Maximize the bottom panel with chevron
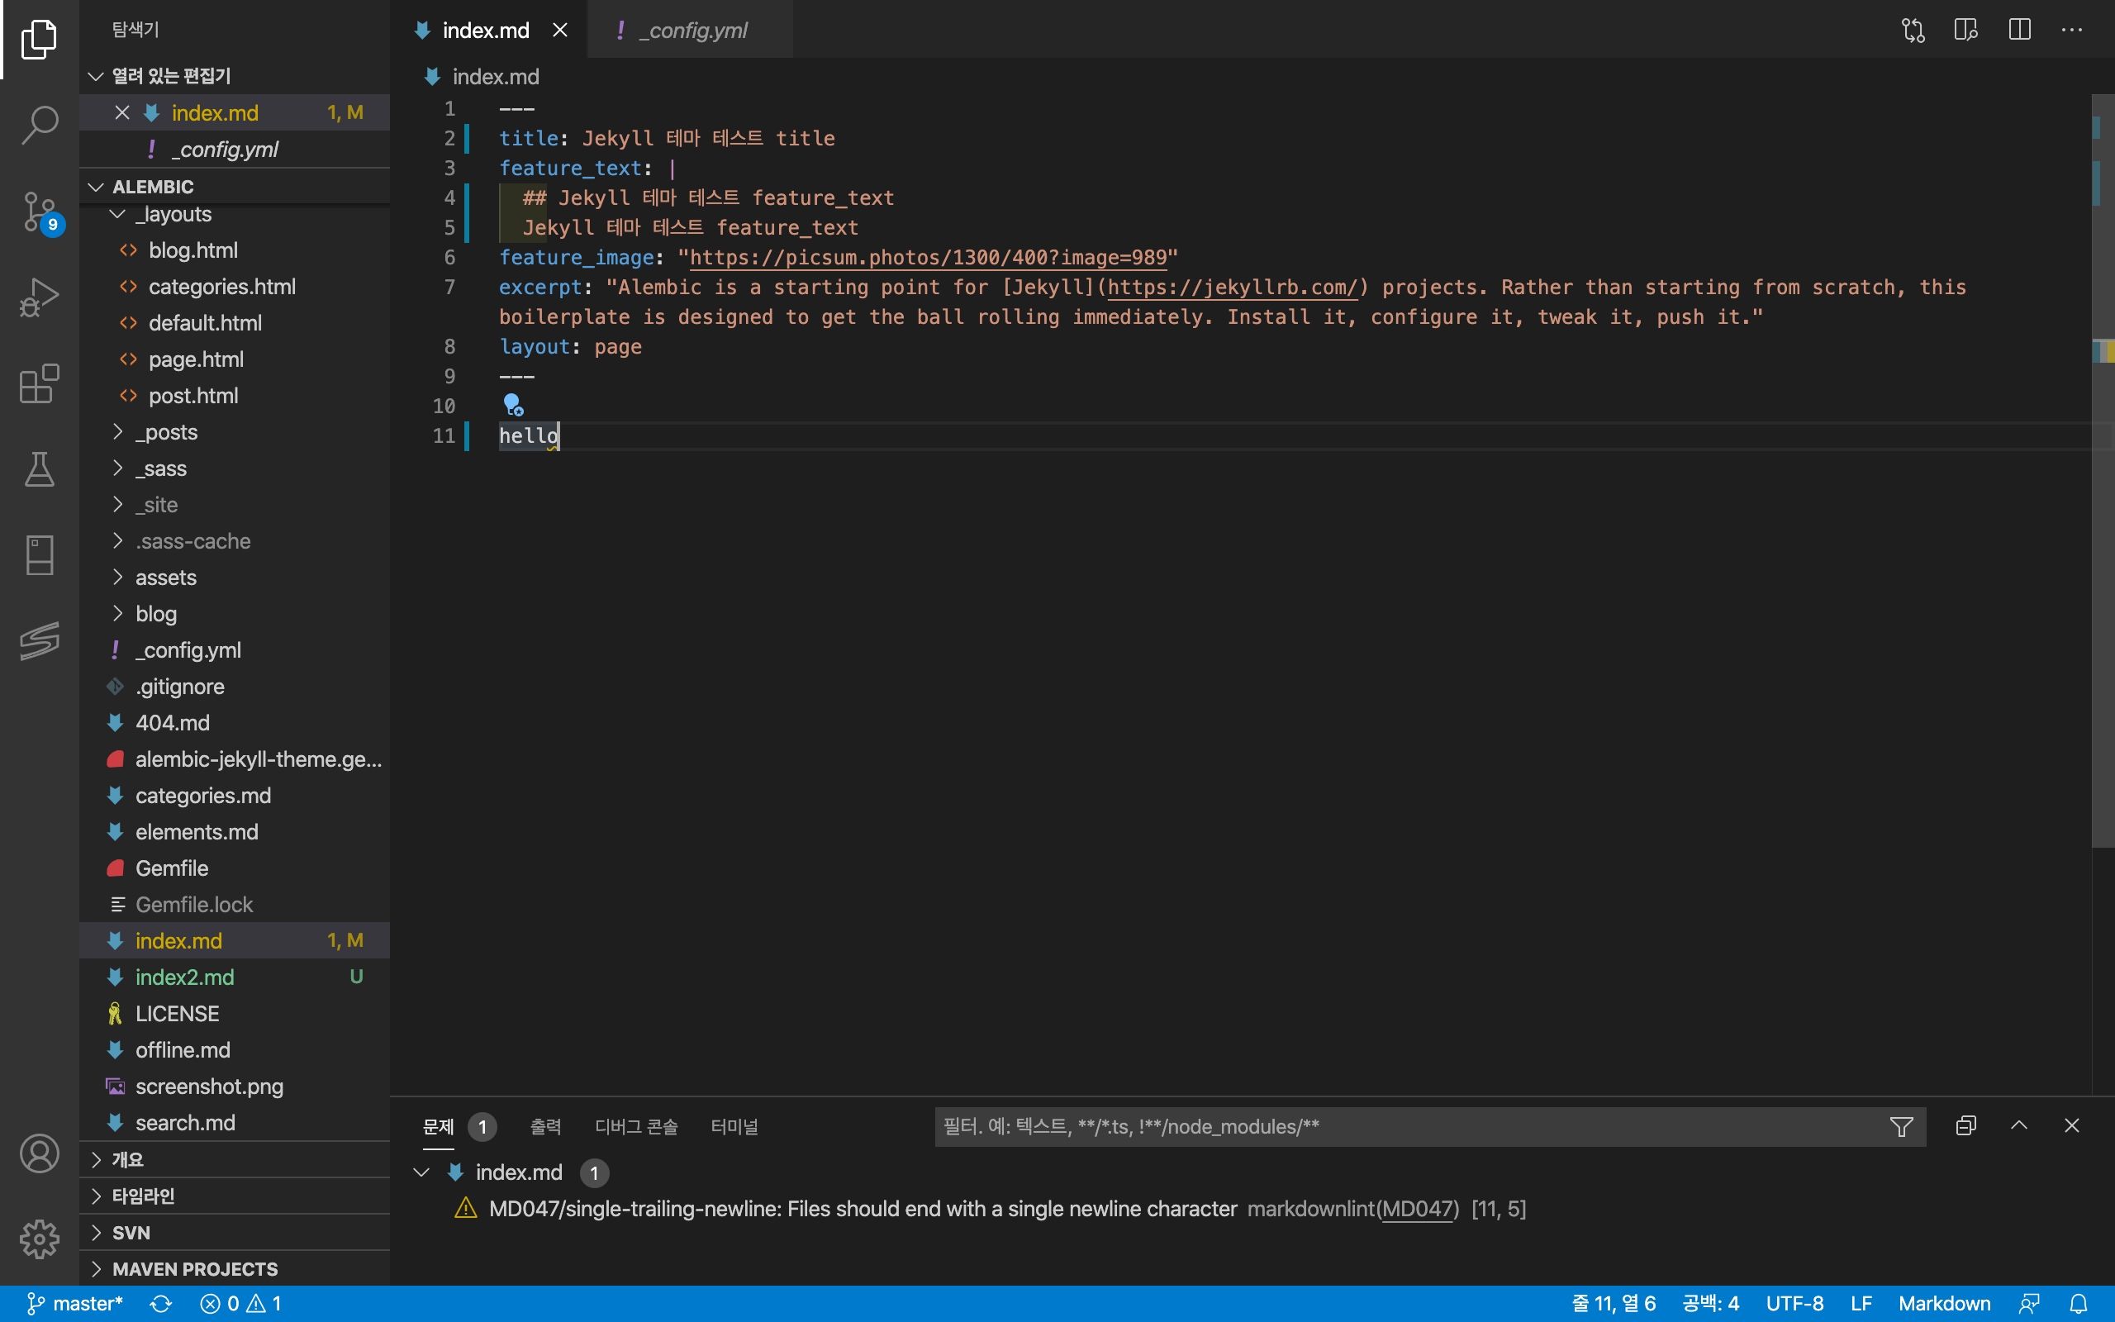 2019,1126
